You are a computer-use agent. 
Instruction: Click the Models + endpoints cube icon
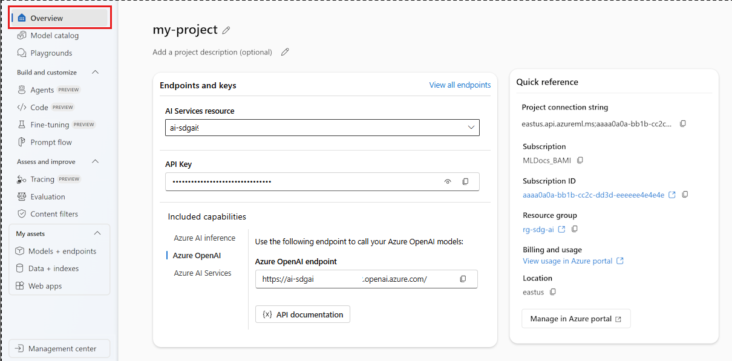19,251
